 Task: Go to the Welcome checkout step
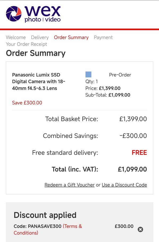[16, 37]
